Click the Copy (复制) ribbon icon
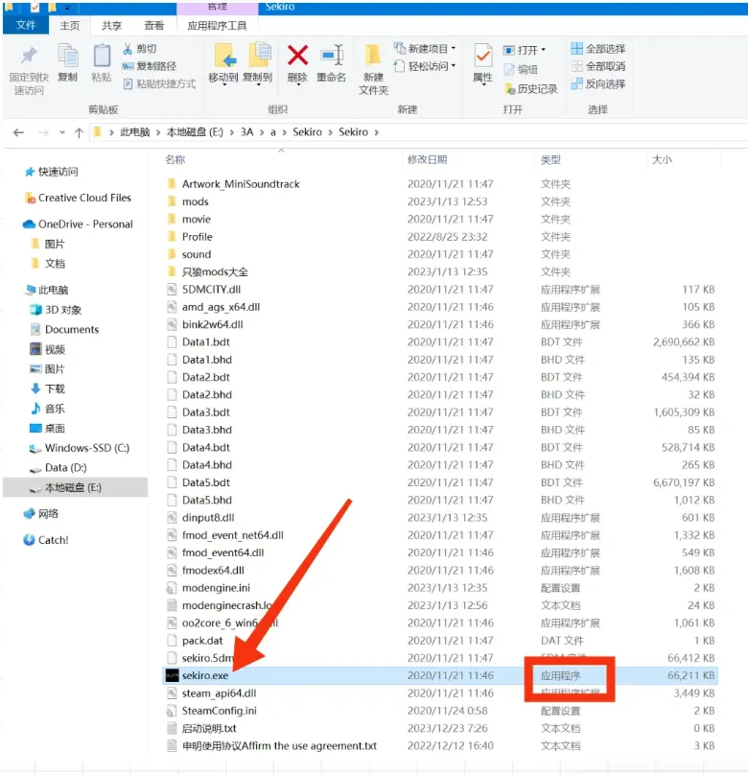 pyautogui.click(x=68, y=56)
